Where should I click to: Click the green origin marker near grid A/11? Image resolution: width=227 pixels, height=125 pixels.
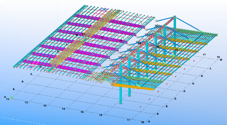point(12,98)
